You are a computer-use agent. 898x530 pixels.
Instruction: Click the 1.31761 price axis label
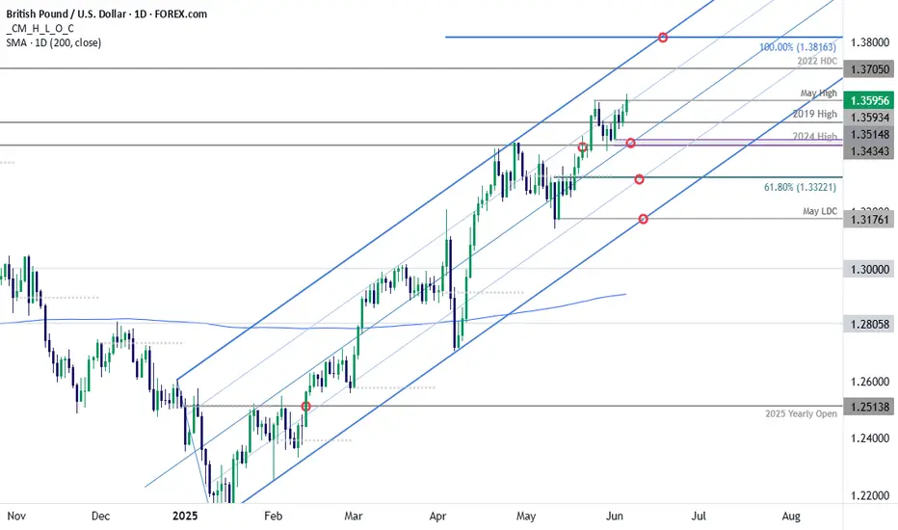click(869, 220)
